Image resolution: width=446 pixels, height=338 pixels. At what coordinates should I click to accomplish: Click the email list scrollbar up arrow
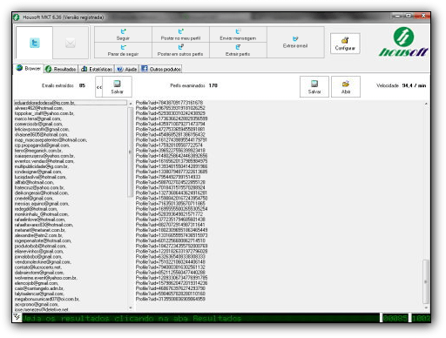[131, 104]
